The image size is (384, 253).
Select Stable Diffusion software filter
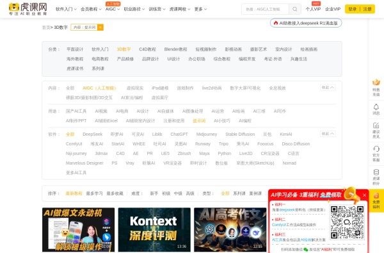[240, 134]
